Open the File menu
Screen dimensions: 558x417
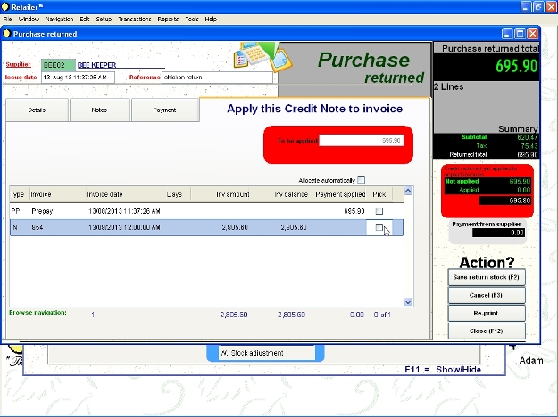7,19
